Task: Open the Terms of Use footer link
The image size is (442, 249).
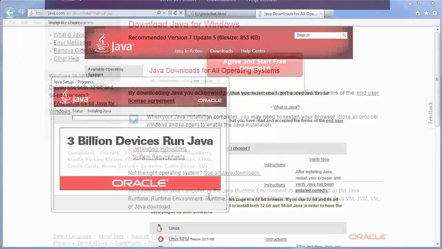Action: 92,243
